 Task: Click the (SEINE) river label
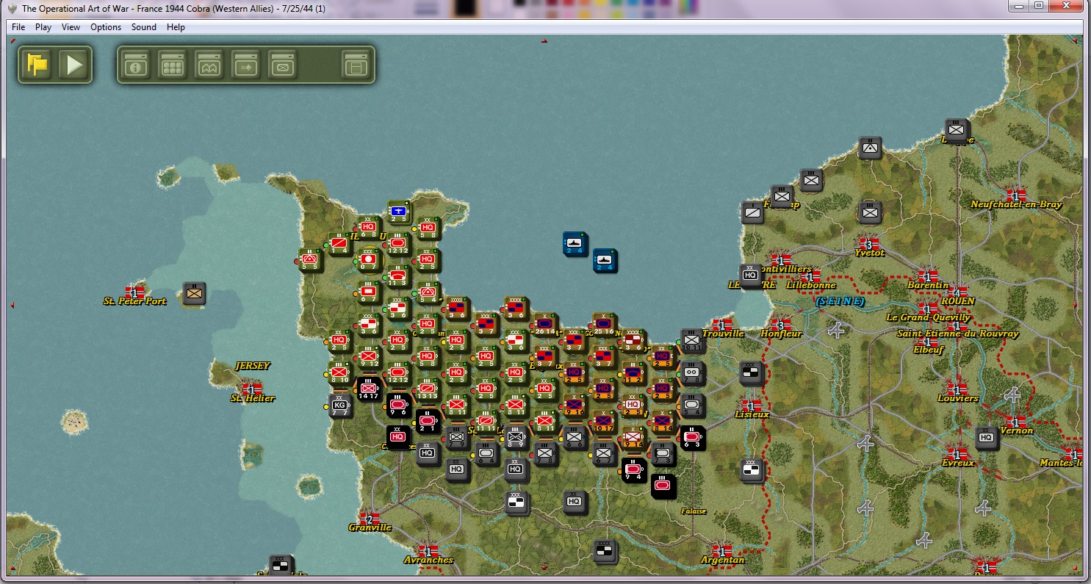click(x=840, y=300)
